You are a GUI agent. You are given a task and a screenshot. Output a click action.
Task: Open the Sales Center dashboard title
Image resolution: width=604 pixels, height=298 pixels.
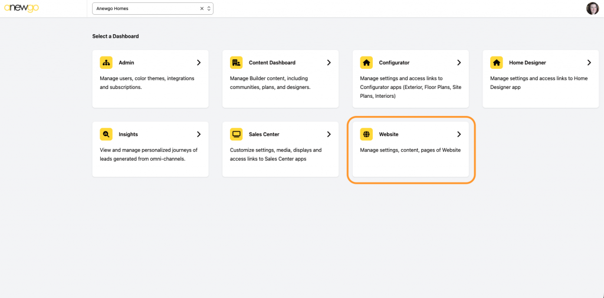tap(264, 134)
